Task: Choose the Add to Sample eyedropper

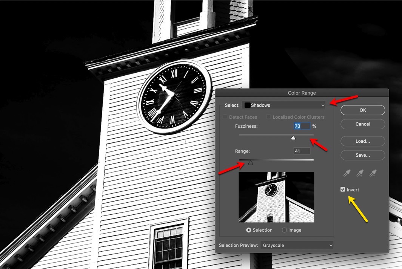Action: pyautogui.click(x=360, y=173)
